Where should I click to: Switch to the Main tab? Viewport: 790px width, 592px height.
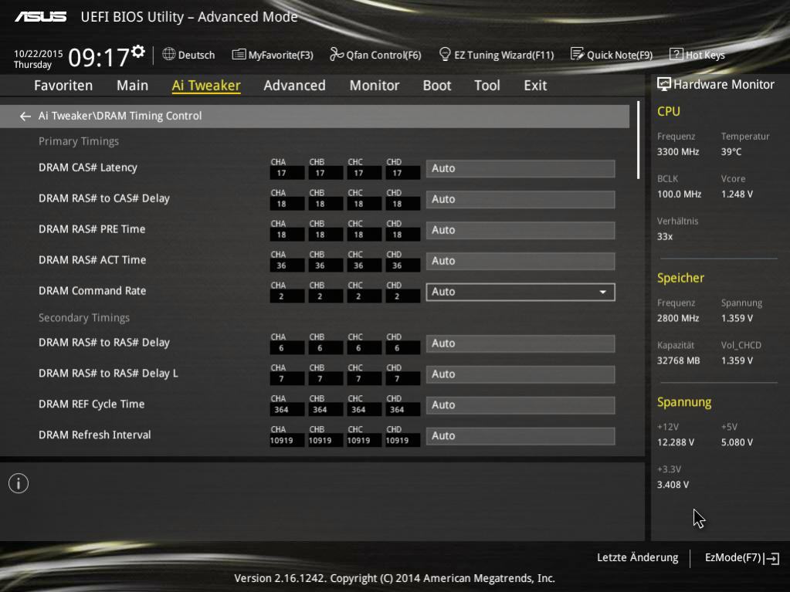[133, 85]
